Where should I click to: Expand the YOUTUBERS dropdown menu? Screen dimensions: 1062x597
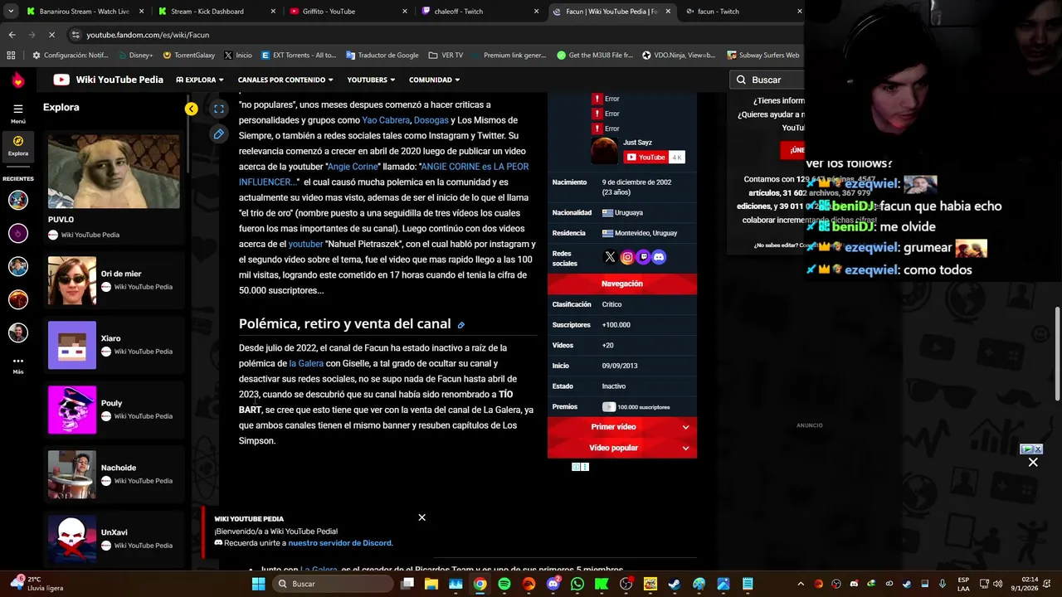click(372, 80)
